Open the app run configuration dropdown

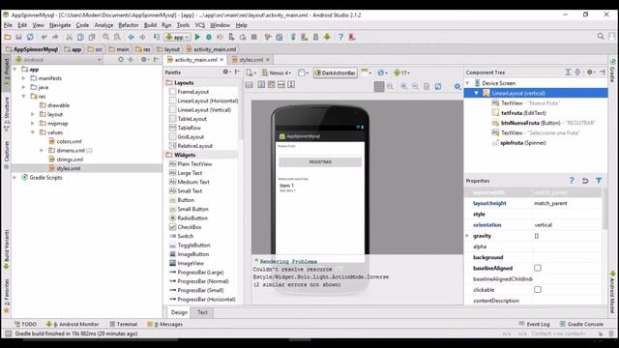click(178, 37)
